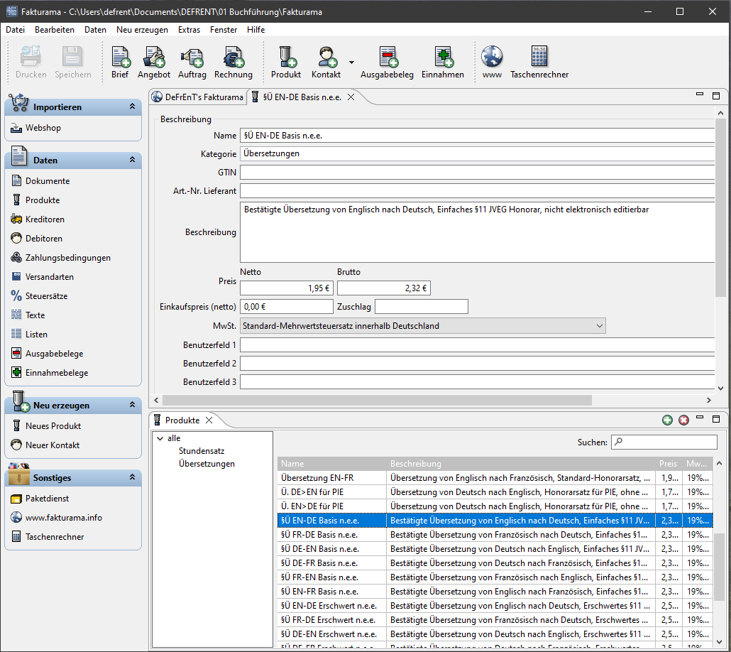The height and width of the screenshot is (652, 731).
Task: Add a new Produkt from toolbar
Action: pyautogui.click(x=286, y=62)
